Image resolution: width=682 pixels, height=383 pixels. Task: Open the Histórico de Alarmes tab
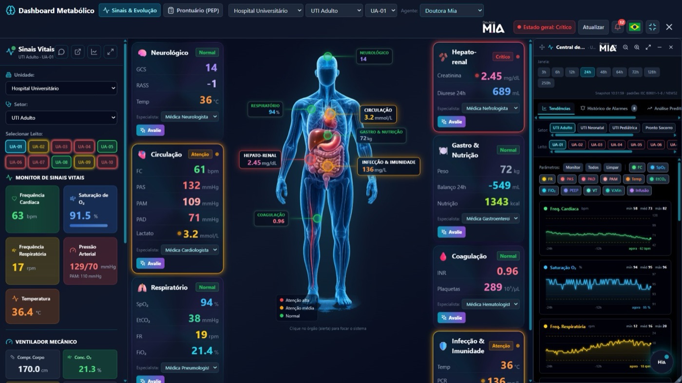608,109
